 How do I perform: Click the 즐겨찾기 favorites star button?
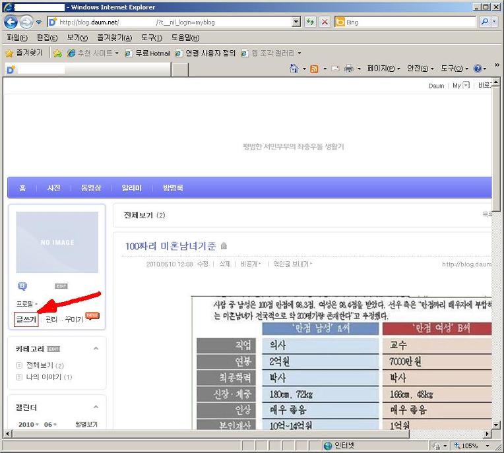tap(24, 53)
